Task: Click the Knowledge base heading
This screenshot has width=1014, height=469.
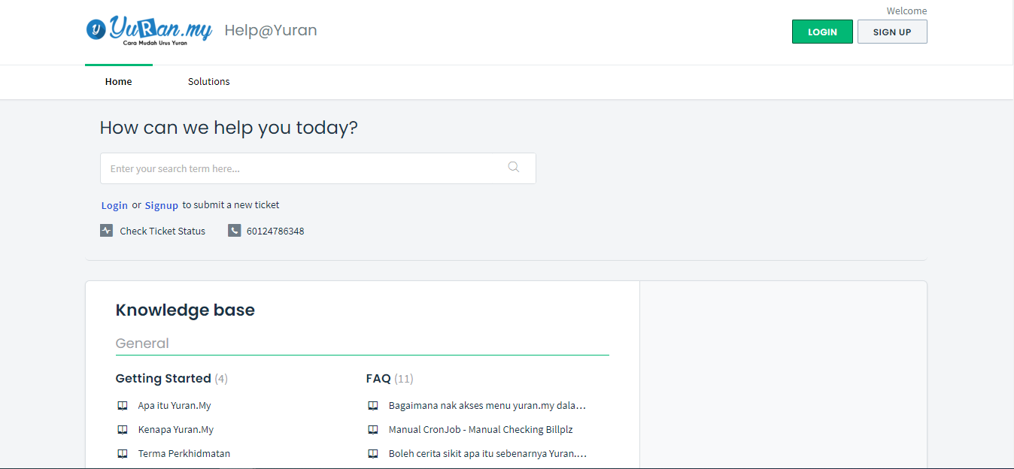Action: pyautogui.click(x=185, y=310)
